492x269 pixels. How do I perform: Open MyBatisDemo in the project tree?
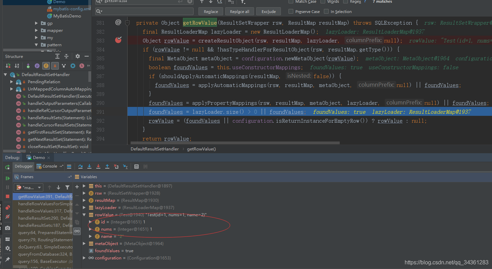pyautogui.click(x=67, y=16)
